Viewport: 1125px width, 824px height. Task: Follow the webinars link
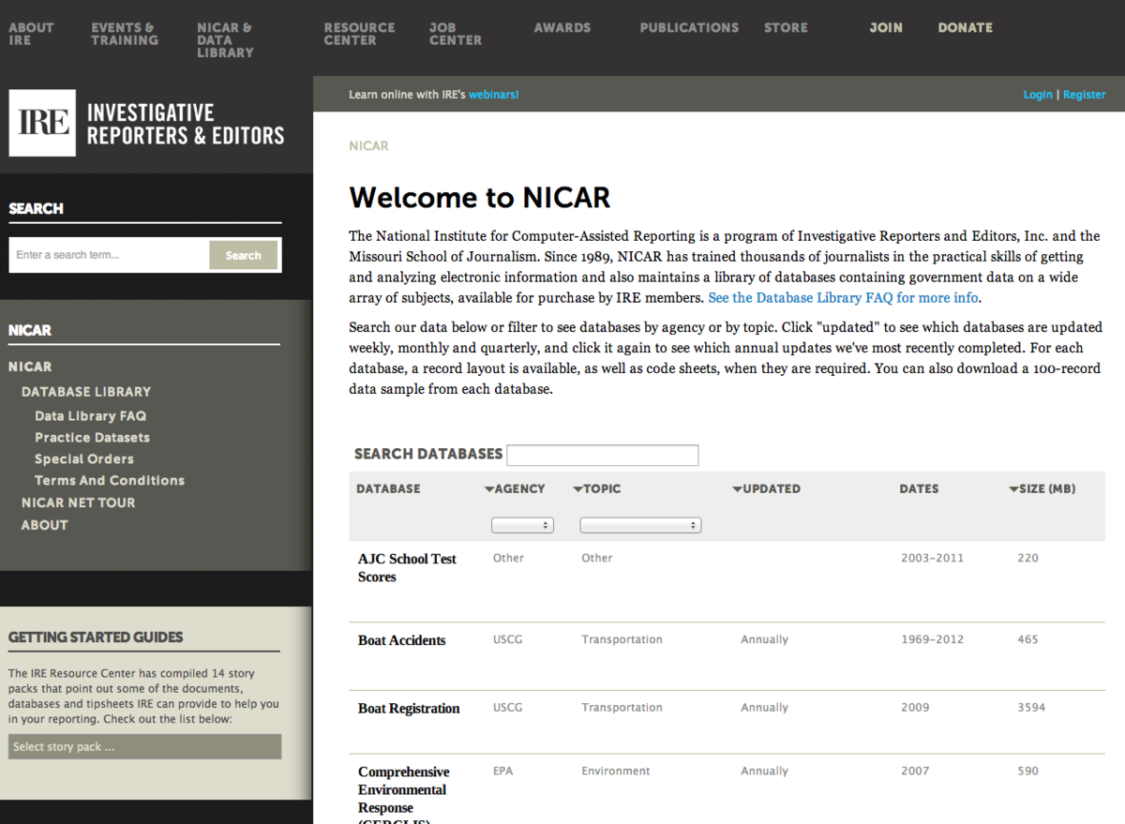tap(493, 95)
